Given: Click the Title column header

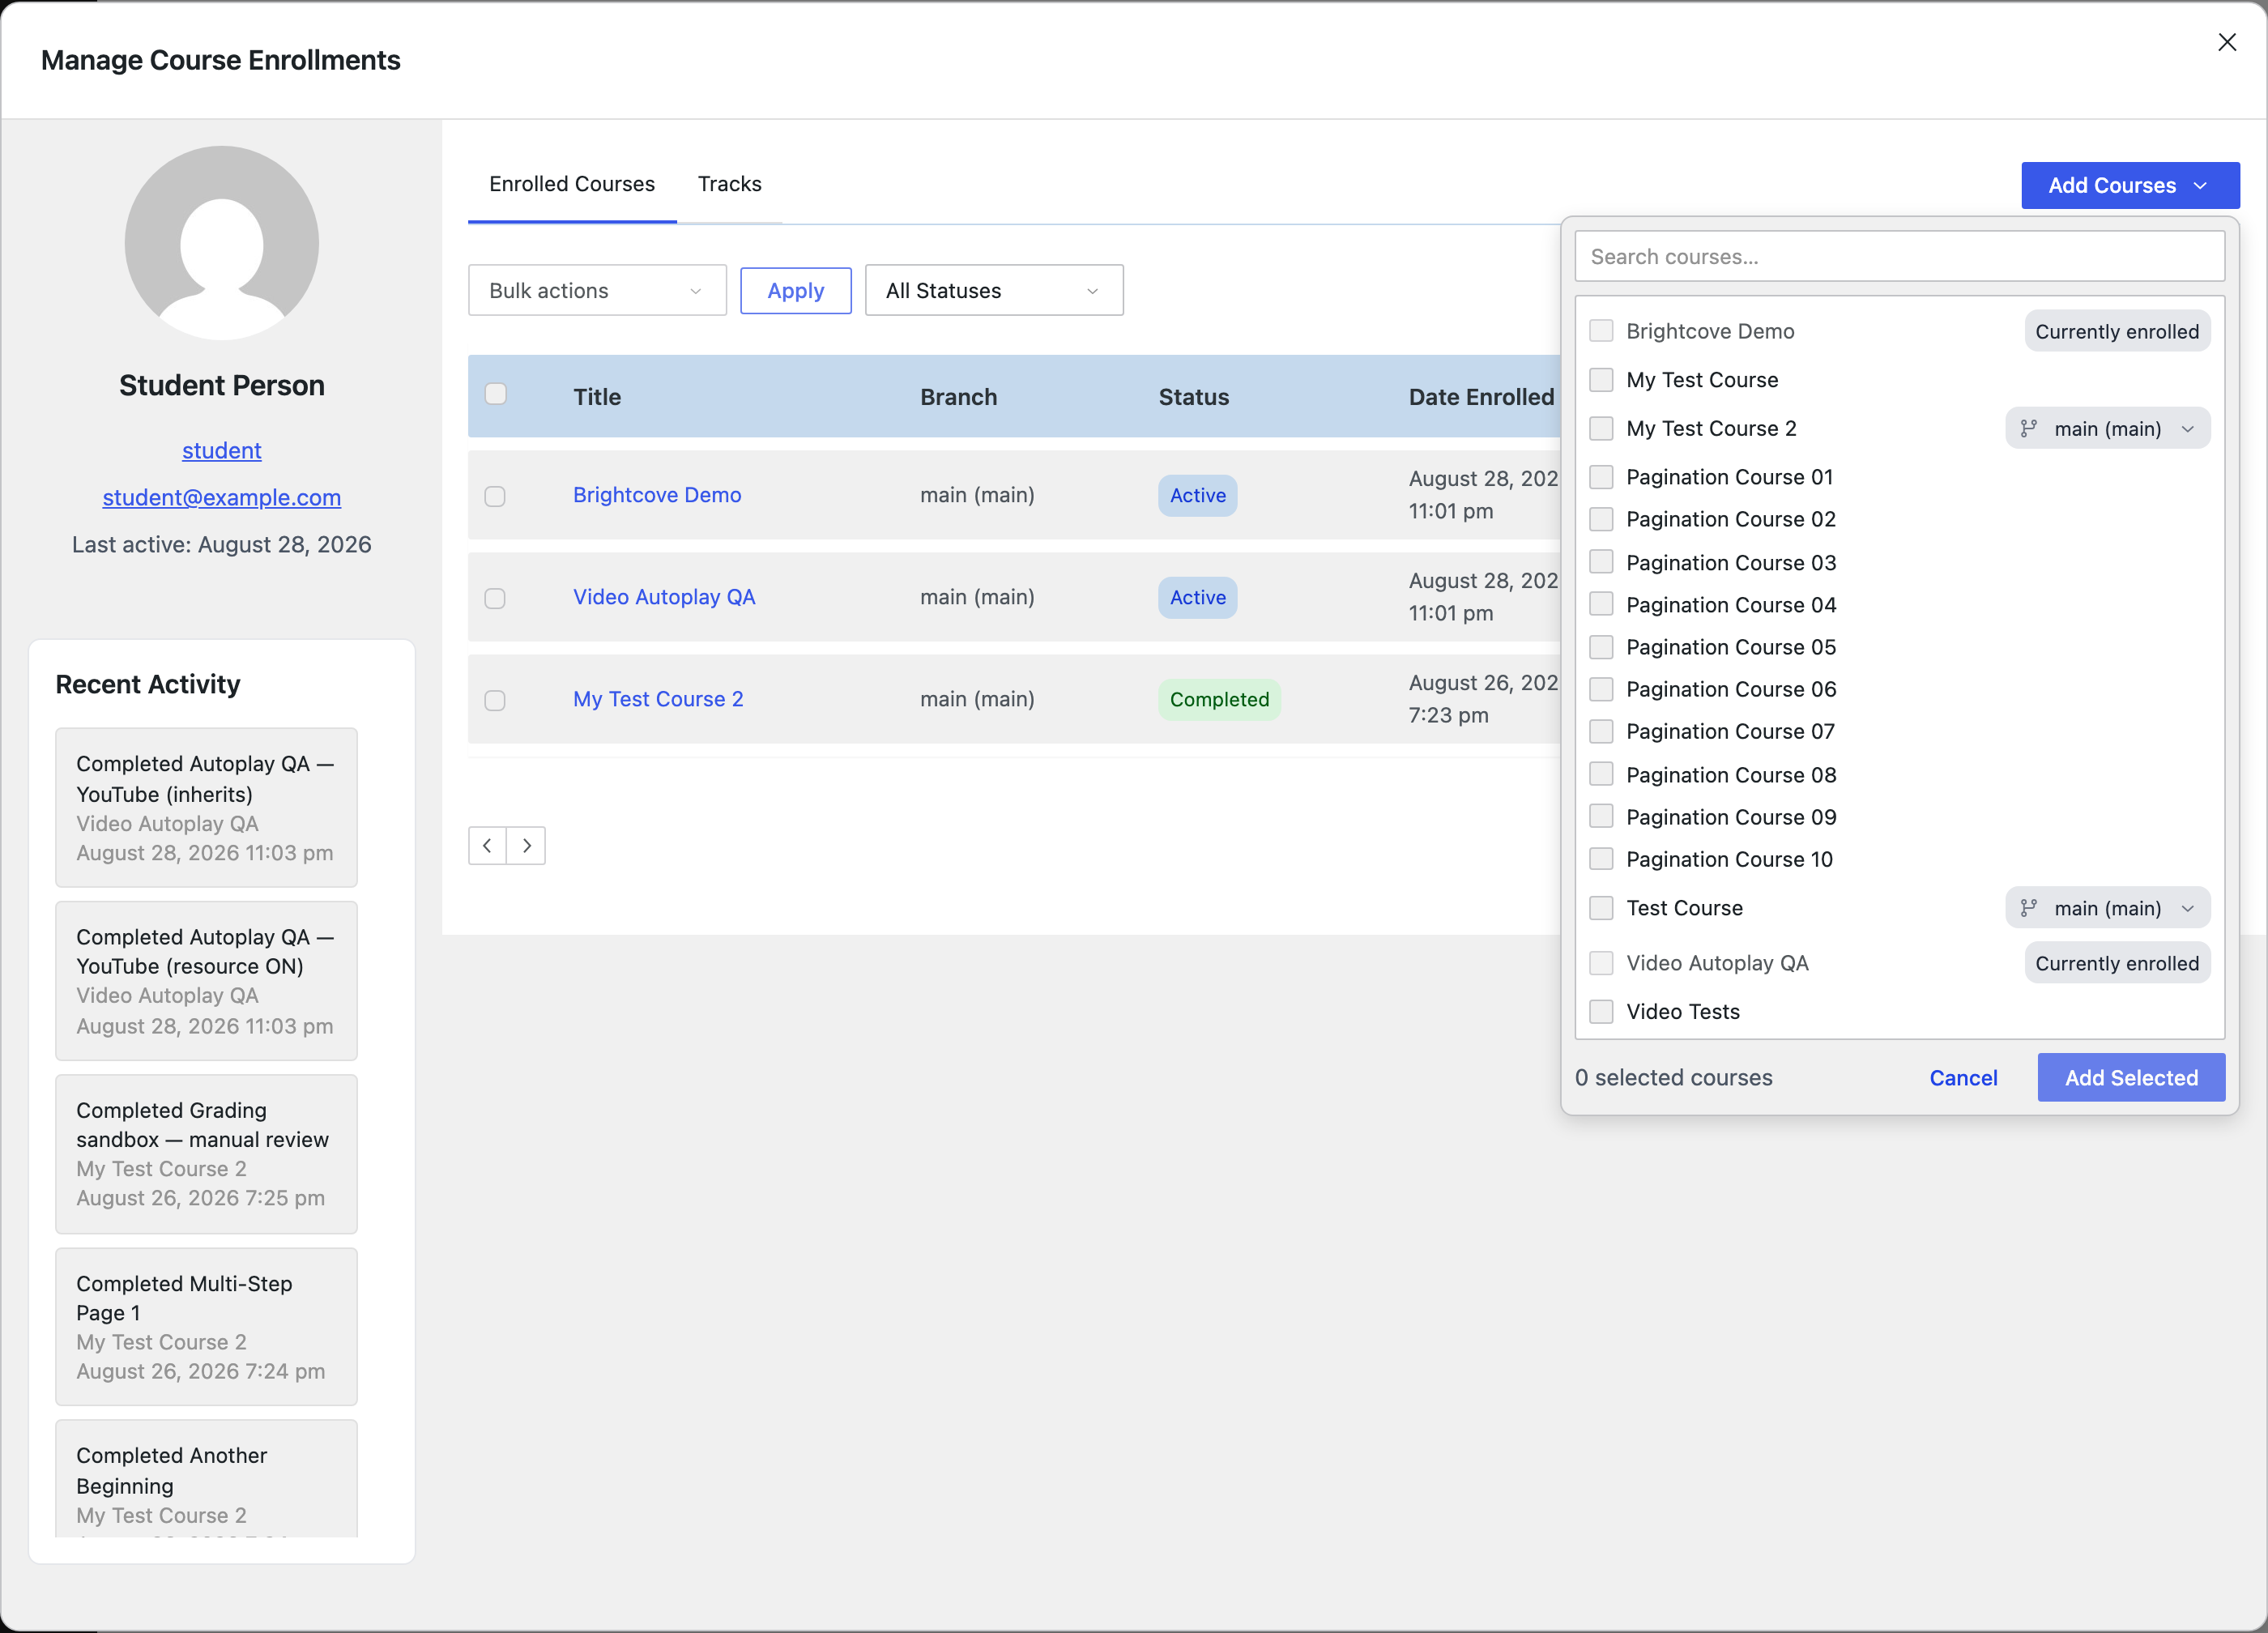Looking at the screenshot, I should 597,396.
